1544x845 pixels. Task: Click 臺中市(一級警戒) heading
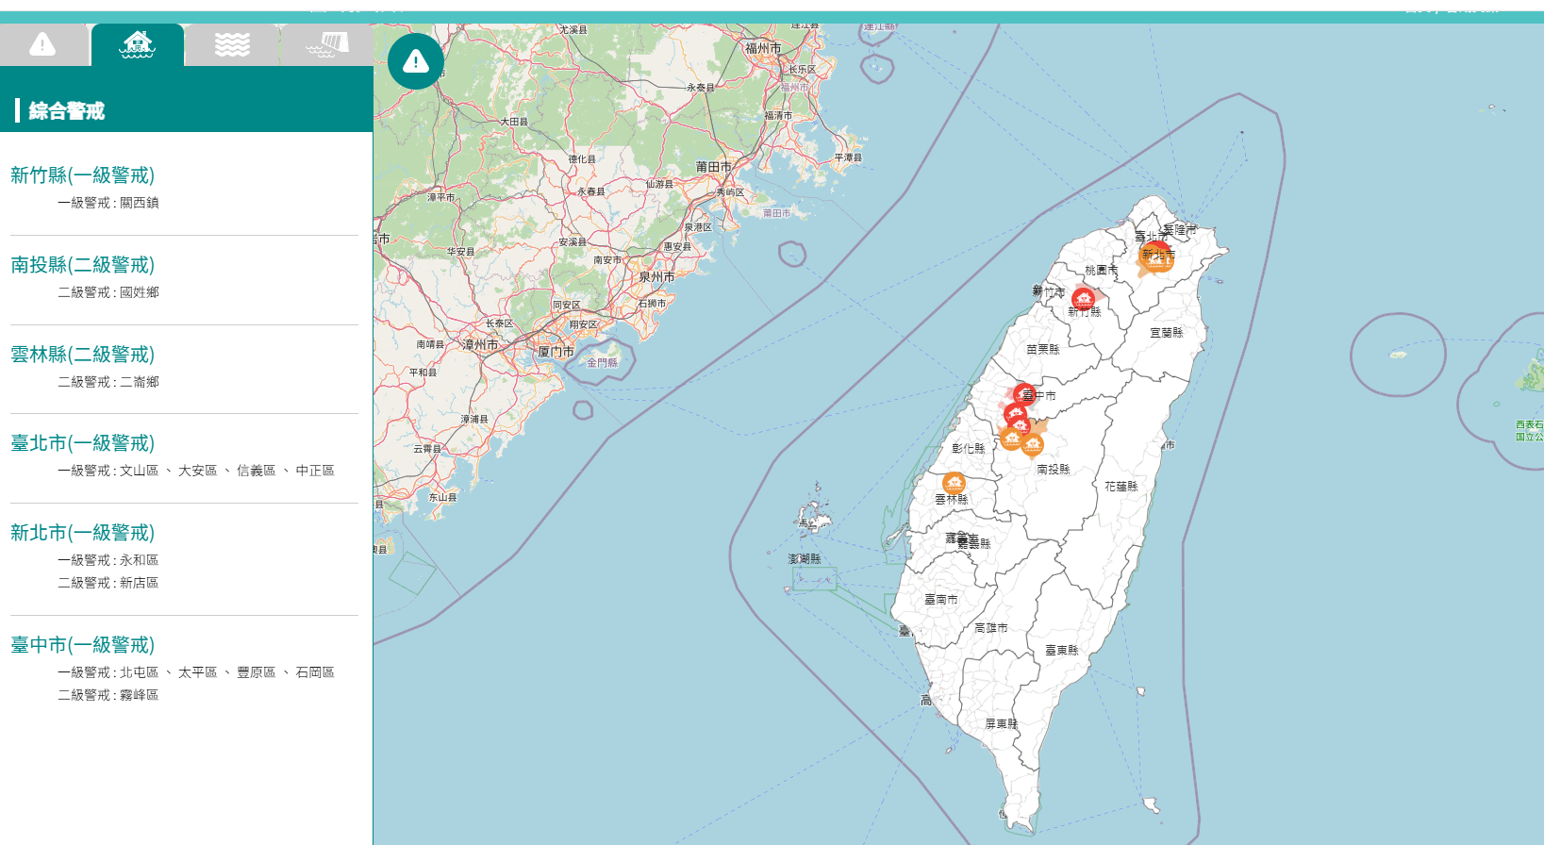click(82, 645)
